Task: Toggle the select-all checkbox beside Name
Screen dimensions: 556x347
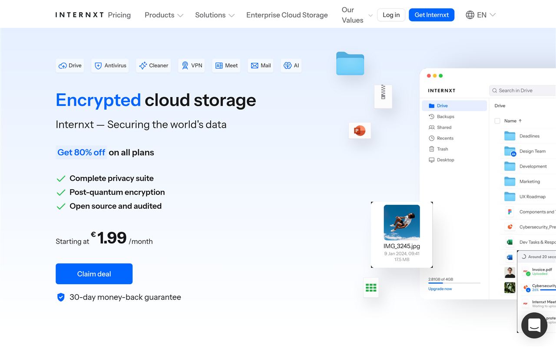Action: [x=497, y=121]
